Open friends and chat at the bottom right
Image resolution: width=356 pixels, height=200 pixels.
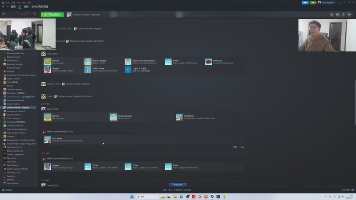pos(348,190)
